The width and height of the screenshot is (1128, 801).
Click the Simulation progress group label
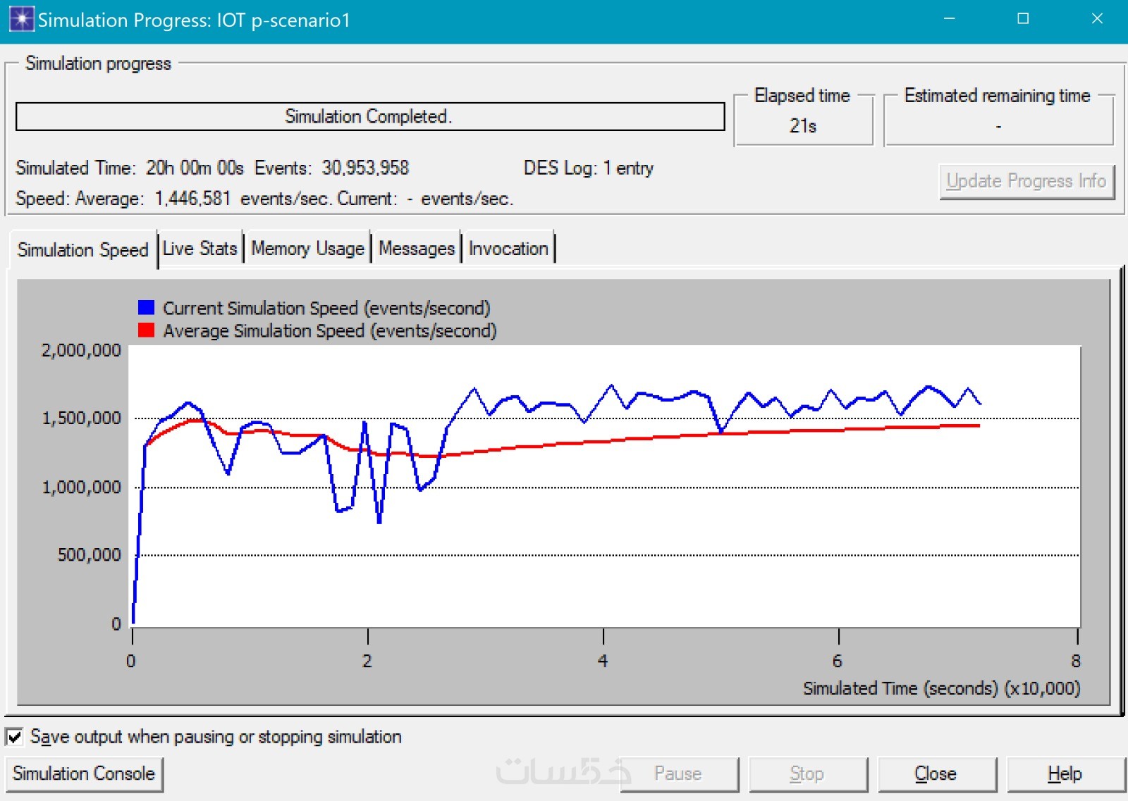coord(98,63)
